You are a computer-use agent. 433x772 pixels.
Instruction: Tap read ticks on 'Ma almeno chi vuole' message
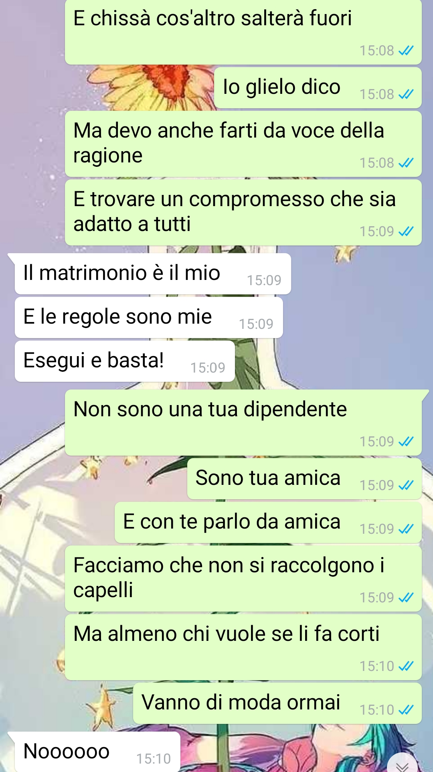[406, 666]
